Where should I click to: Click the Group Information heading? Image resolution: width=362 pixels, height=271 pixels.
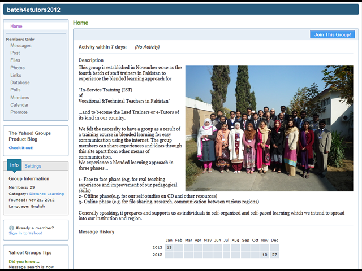[x=29, y=178]
